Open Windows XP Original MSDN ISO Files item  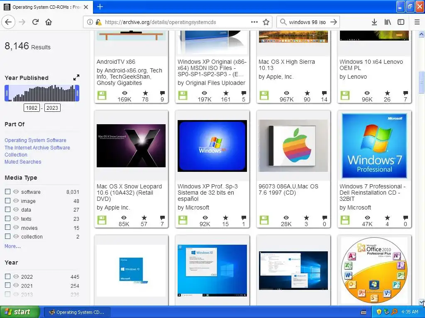(x=212, y=68)
